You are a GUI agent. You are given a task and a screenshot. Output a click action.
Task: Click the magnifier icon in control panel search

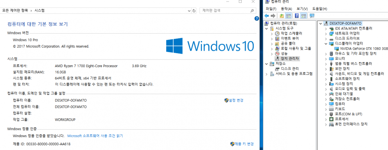coord(252,11)
